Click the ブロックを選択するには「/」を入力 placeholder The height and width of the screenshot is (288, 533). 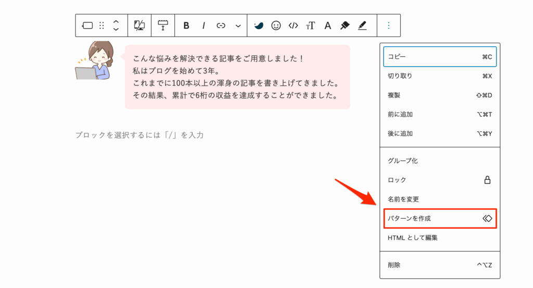pos(139,135)
